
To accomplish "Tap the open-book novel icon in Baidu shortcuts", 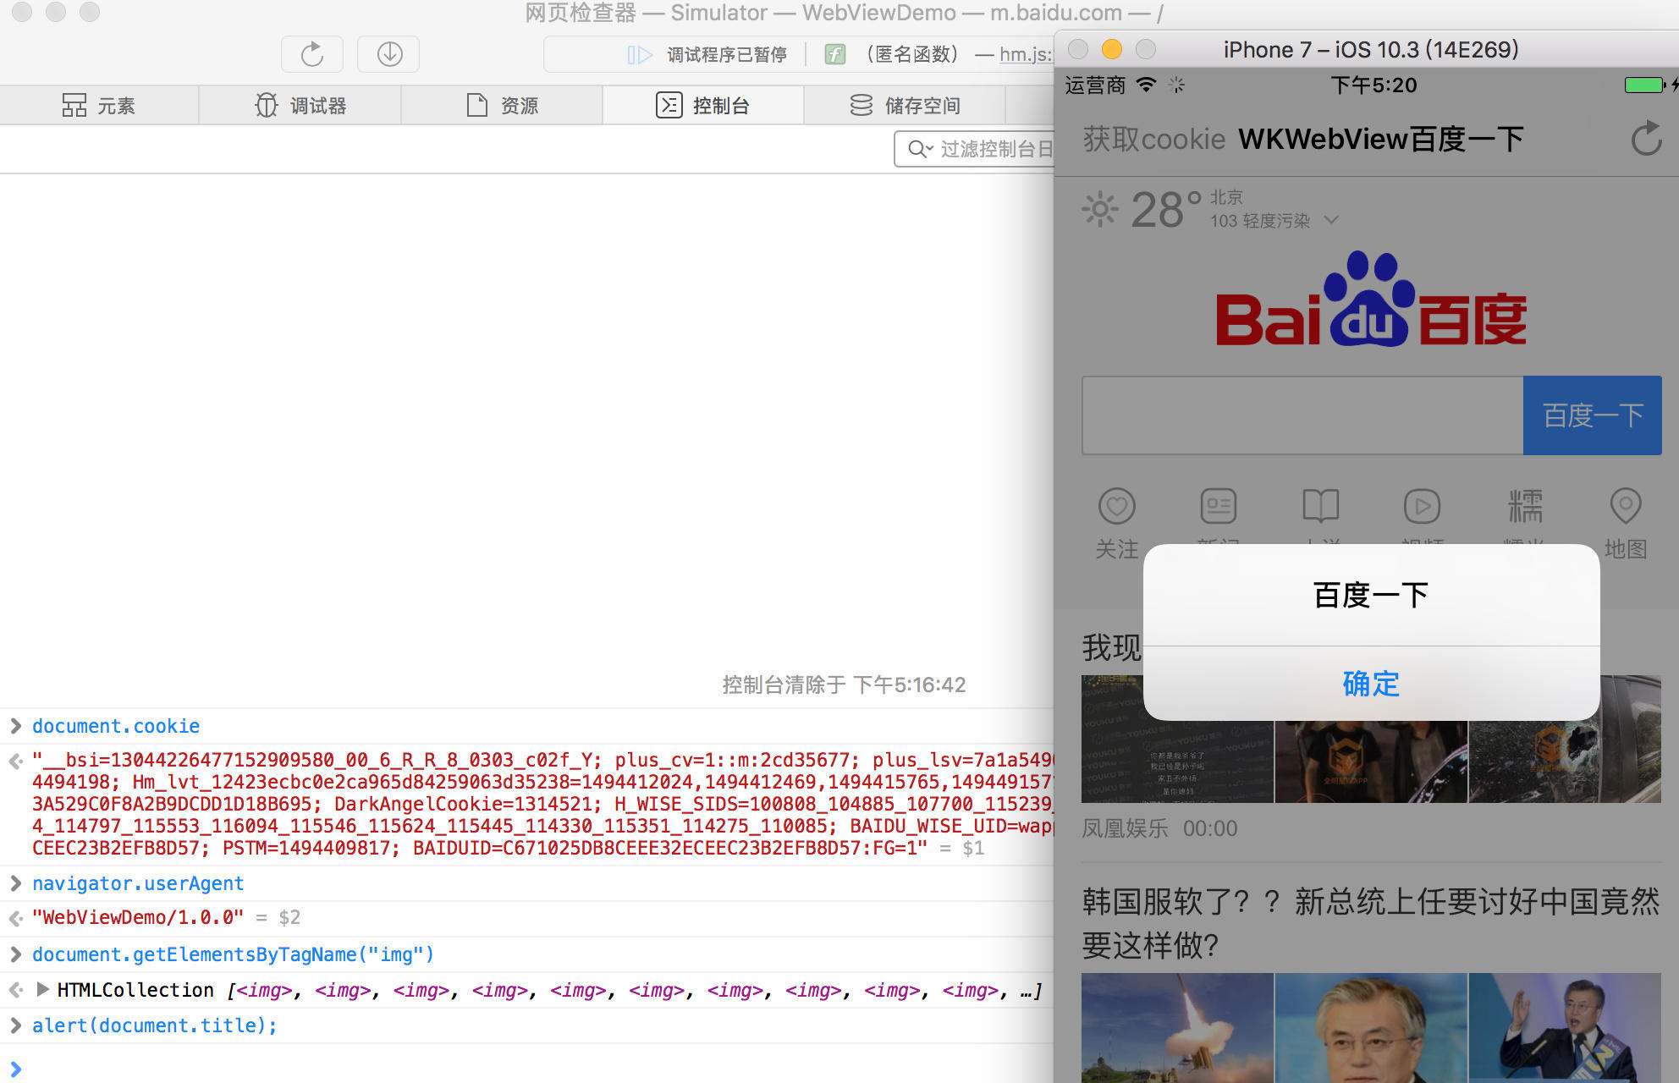I will [1320, 507].
